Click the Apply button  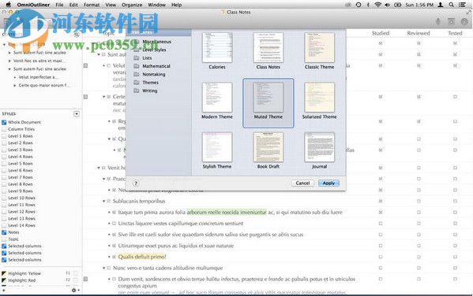pyautogui.click(x=328, y=183)
